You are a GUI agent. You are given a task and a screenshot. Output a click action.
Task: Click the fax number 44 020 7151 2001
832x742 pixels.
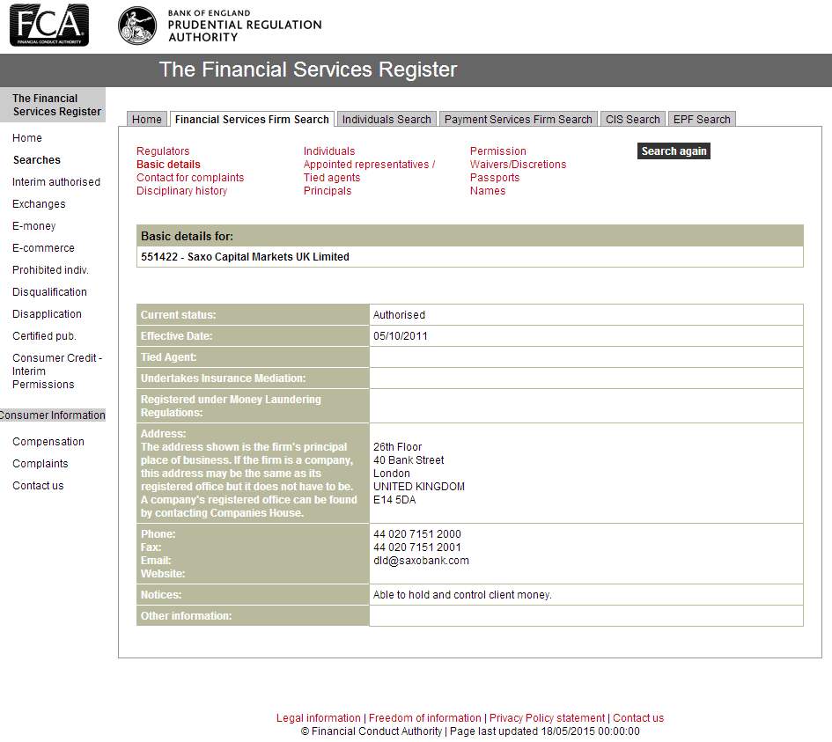coord(417,547)
